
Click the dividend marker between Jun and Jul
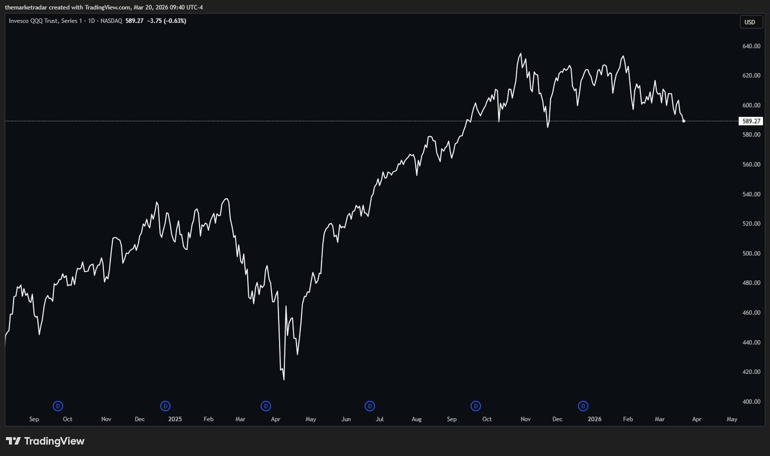[x=370, y=405]
